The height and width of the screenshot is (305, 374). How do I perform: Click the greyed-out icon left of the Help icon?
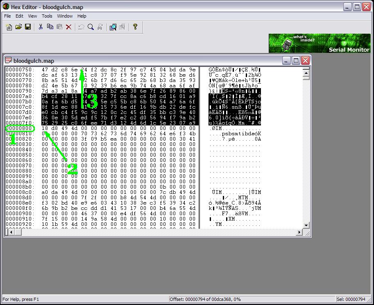(122, 27)
